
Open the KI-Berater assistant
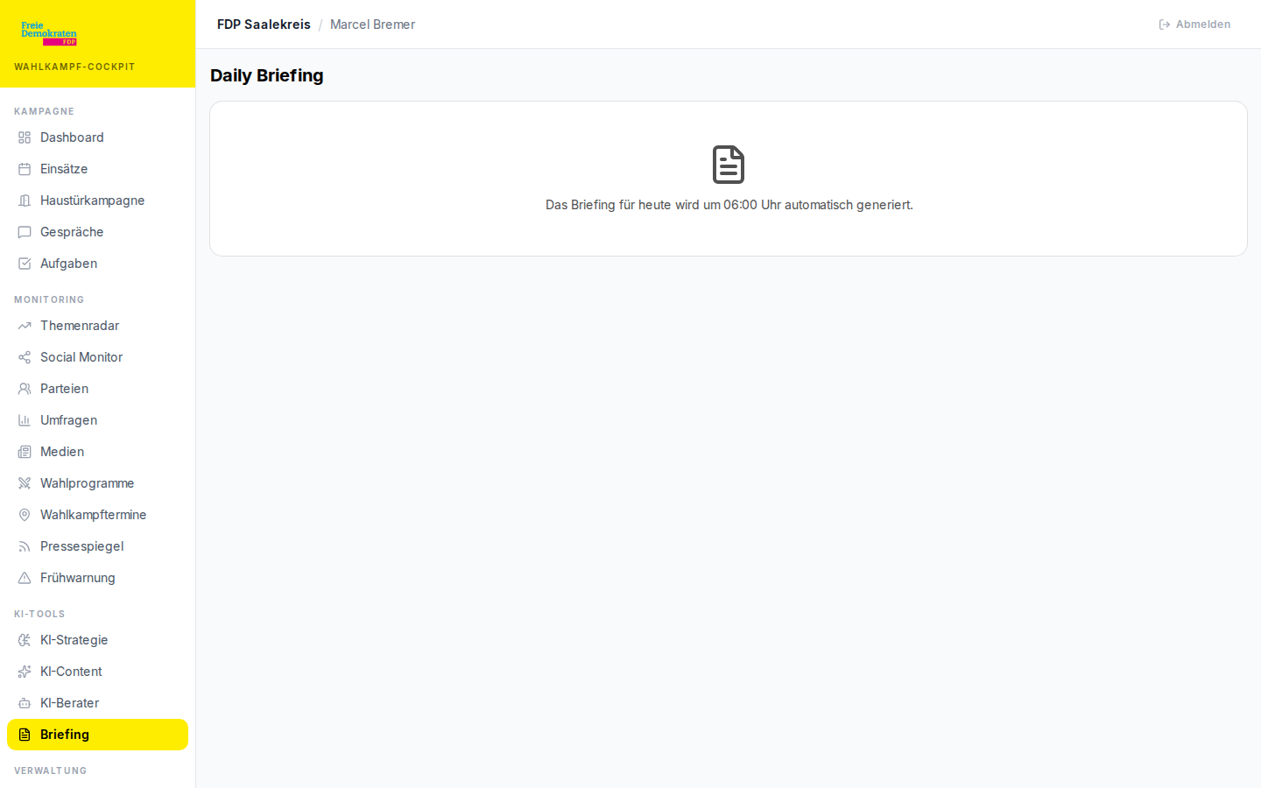[97, 703]
